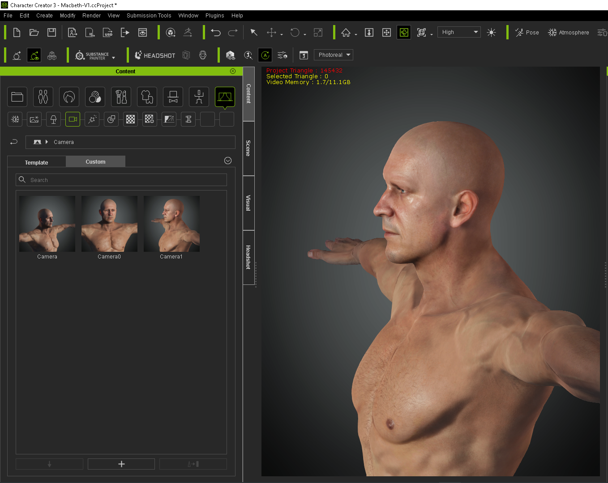Select the Stage curtain content category icon

[x=225, y=97]
